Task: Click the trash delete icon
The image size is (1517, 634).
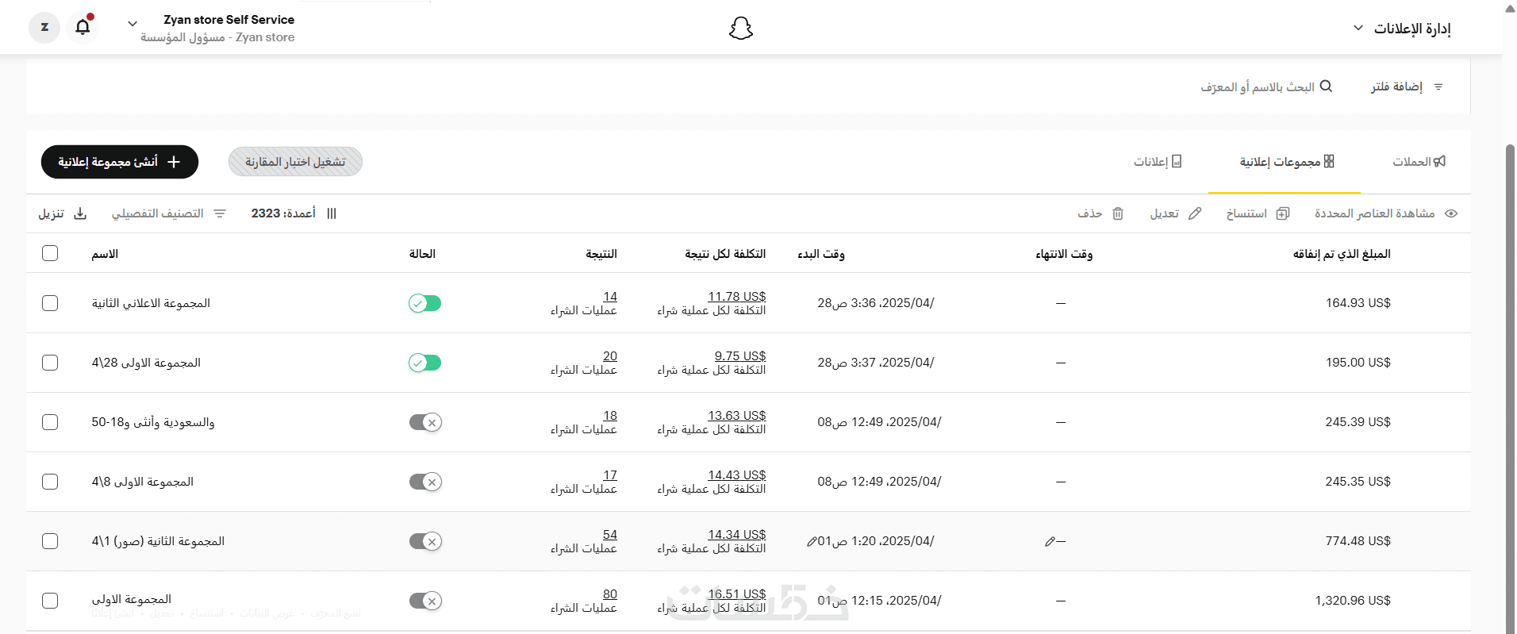Action: point(1118,213)
